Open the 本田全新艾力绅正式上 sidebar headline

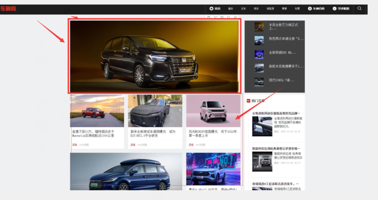click(283, 27)
